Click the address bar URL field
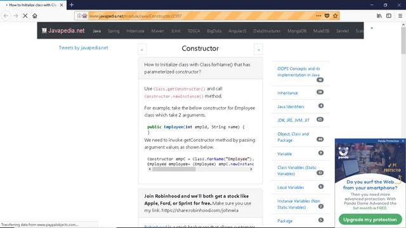 click(202, 16)
